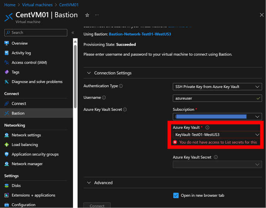Expand the Advanced section

click(89, 183)
